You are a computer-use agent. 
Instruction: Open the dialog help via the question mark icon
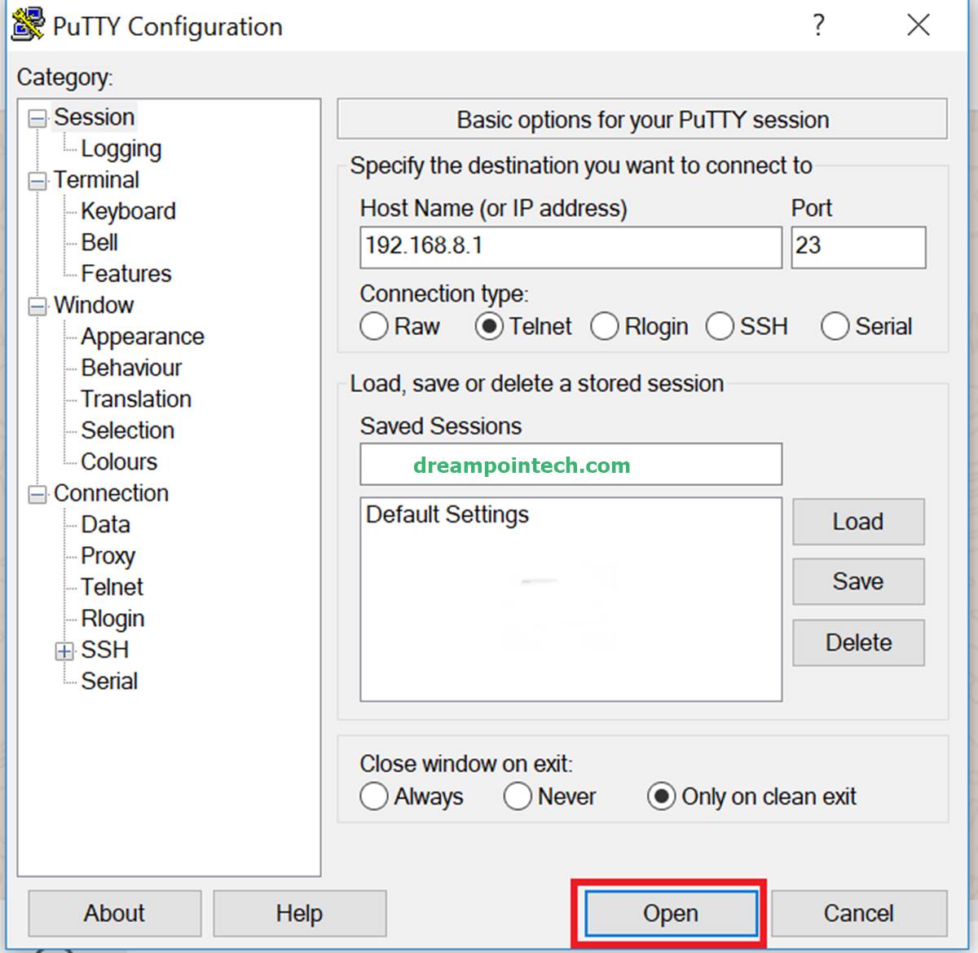[x=817, y=25]
